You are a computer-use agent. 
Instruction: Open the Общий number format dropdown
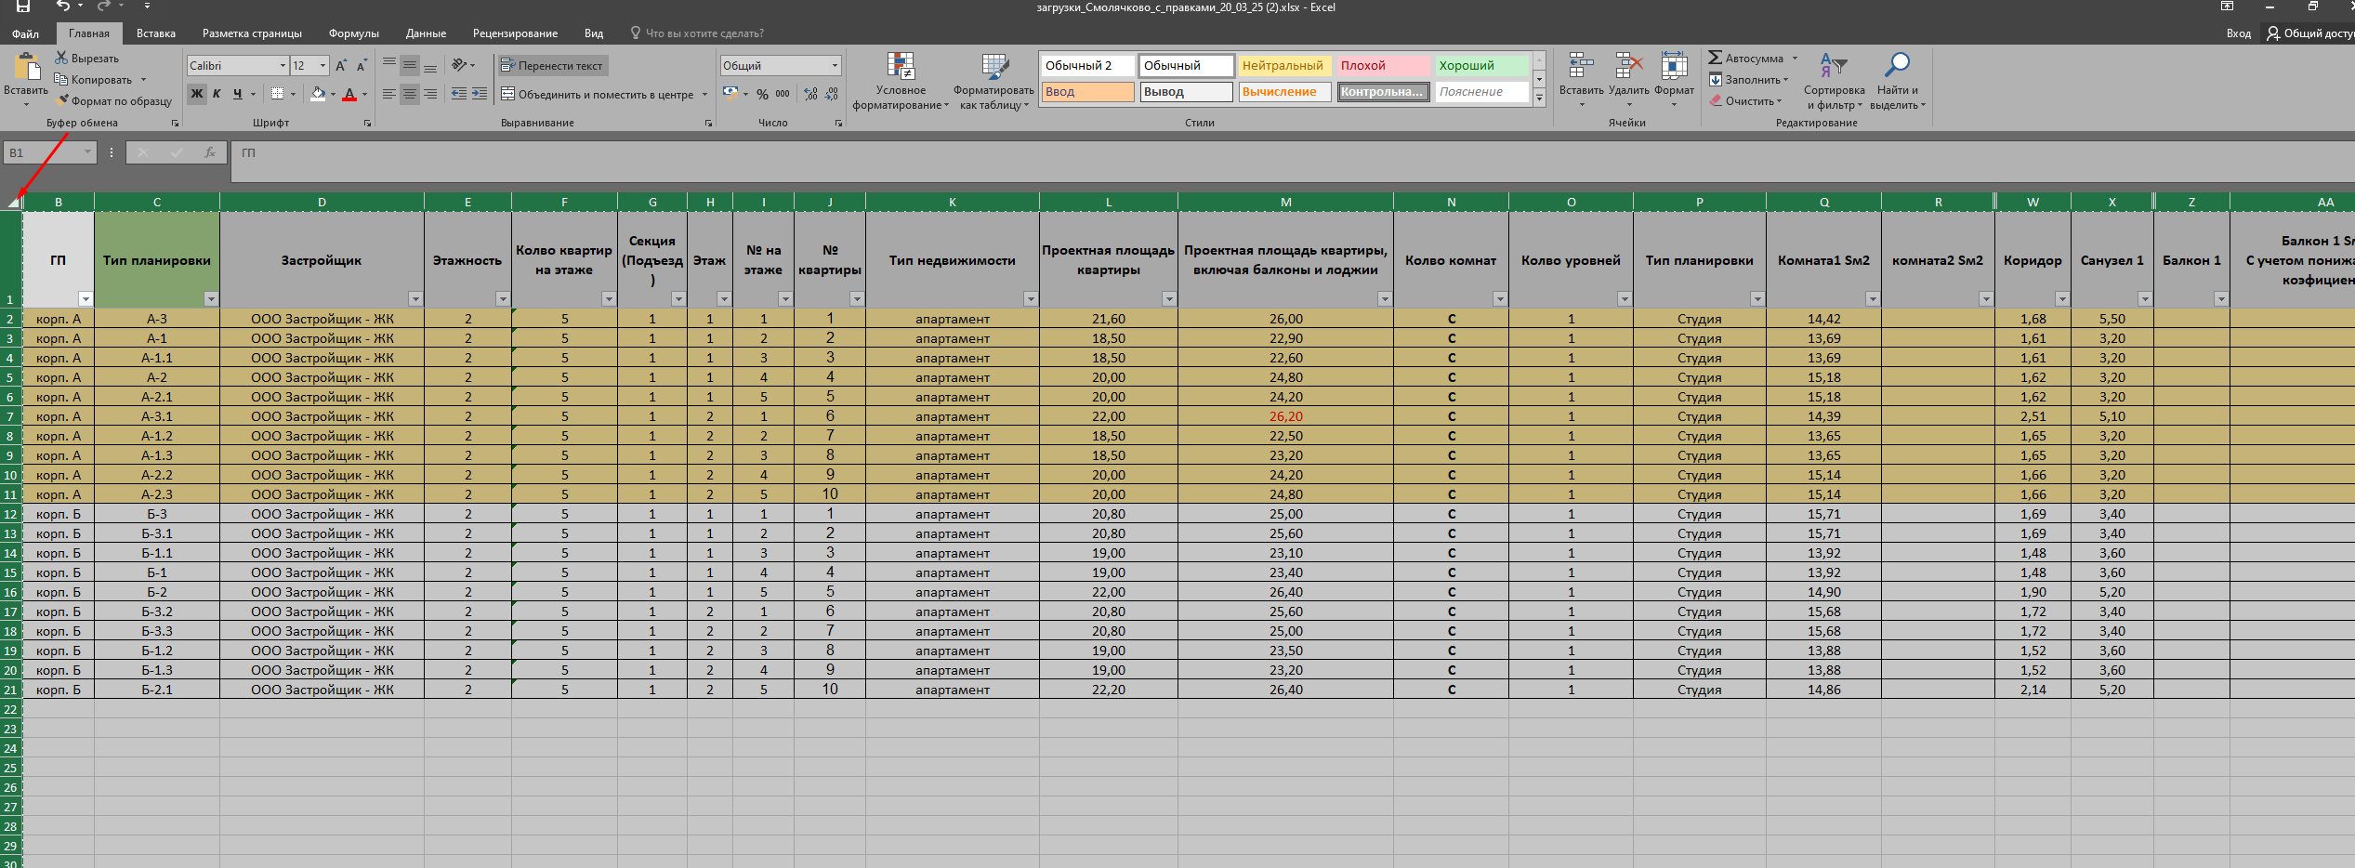(835, 66)
